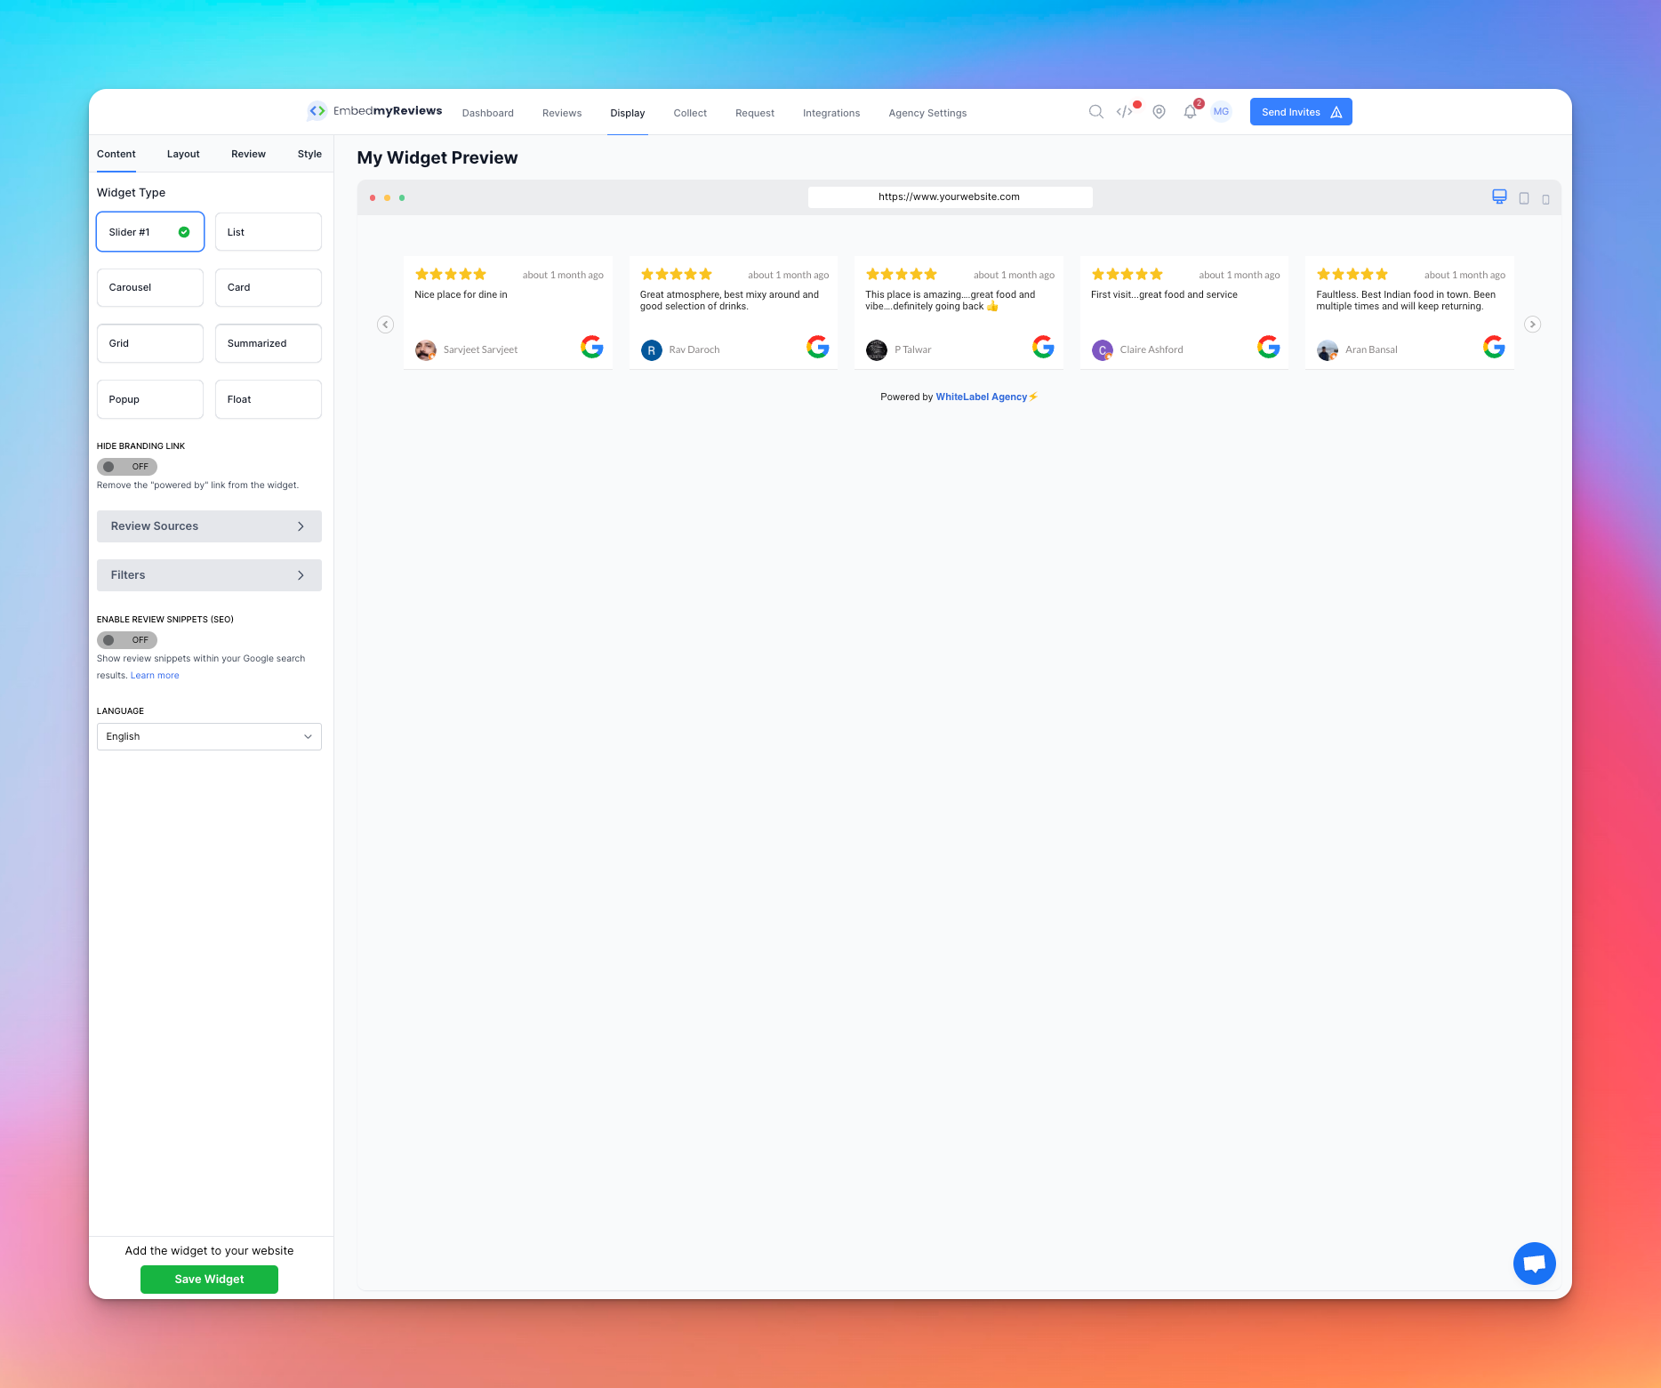1661x1388 pixels.
Task: Click the EmbedmyReviews logo icon
Action: (x=317, y=111)
